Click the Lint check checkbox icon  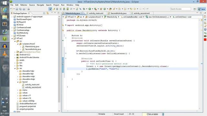71,9
